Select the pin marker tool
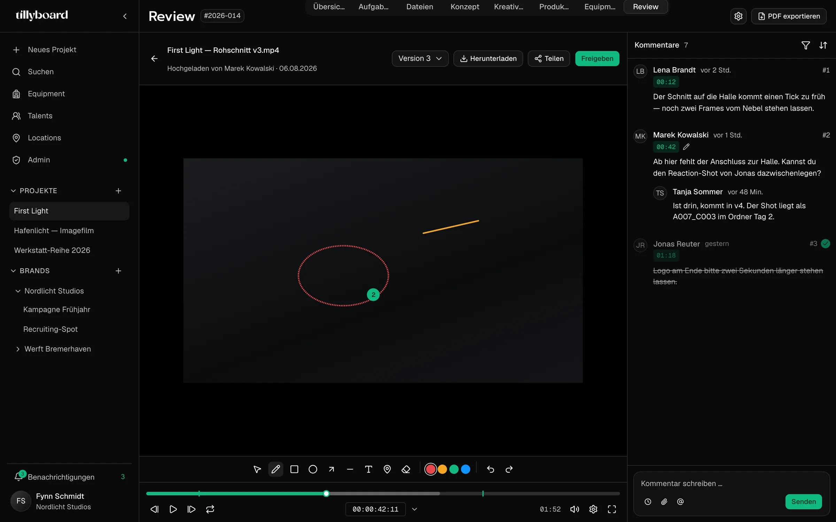This screenshot has height=522, width=836. coord(387,469)
